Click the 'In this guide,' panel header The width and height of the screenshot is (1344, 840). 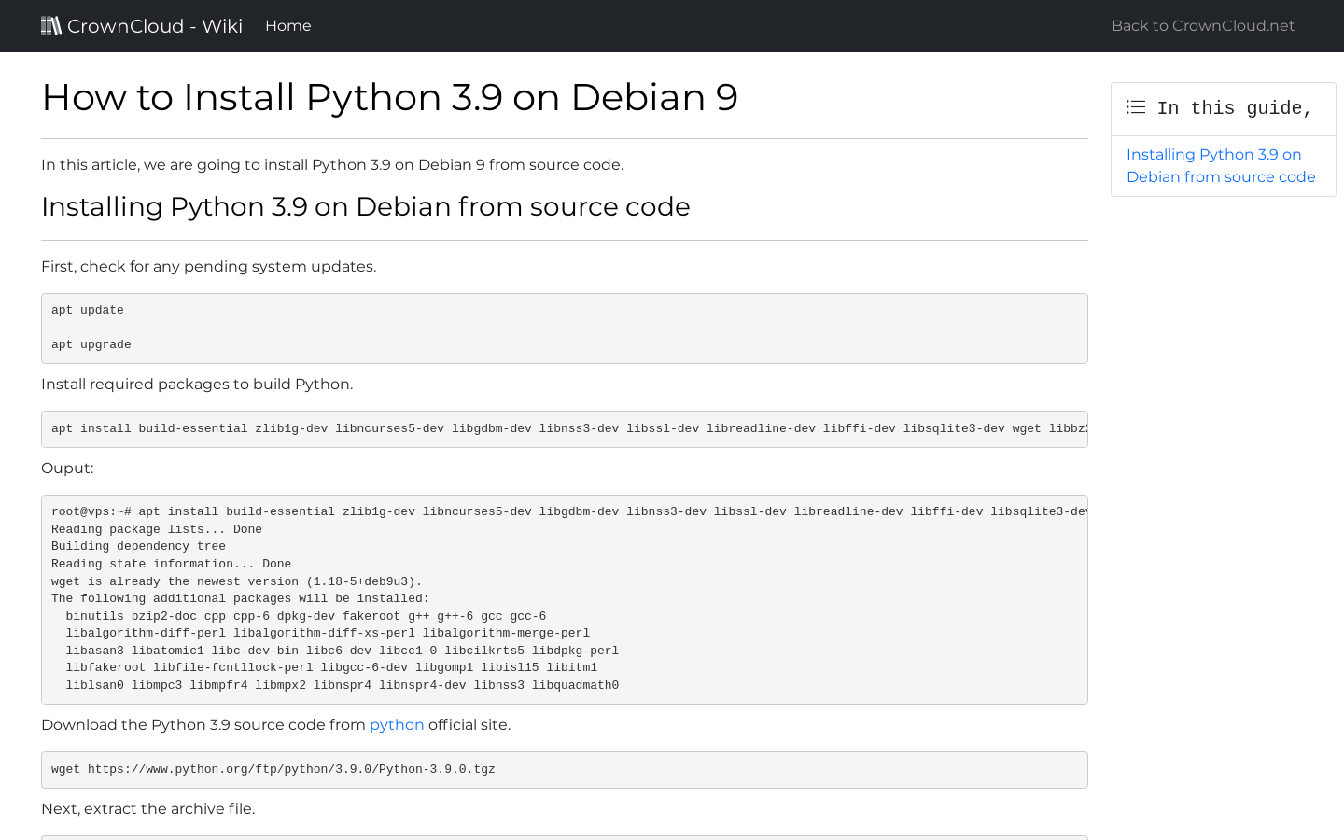tap(1224, 109)
